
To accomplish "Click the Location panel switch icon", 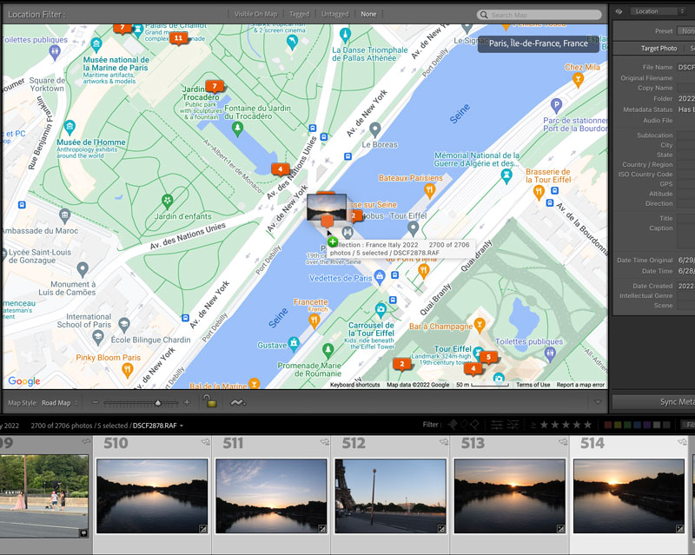I will click(x=618, y=11).
